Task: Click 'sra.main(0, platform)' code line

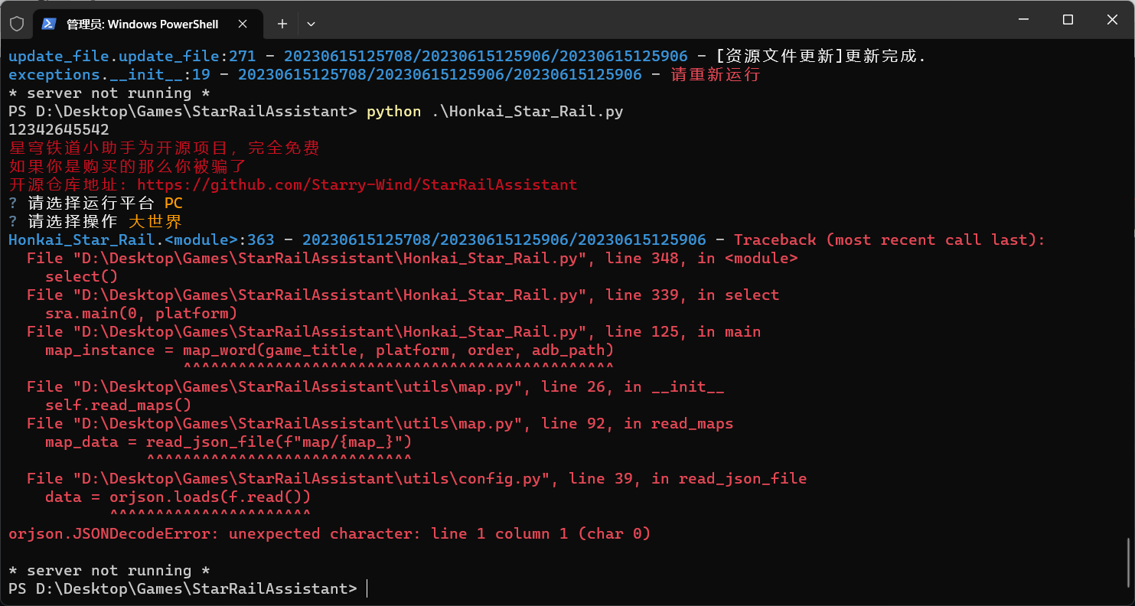Action: click(142, 313)
